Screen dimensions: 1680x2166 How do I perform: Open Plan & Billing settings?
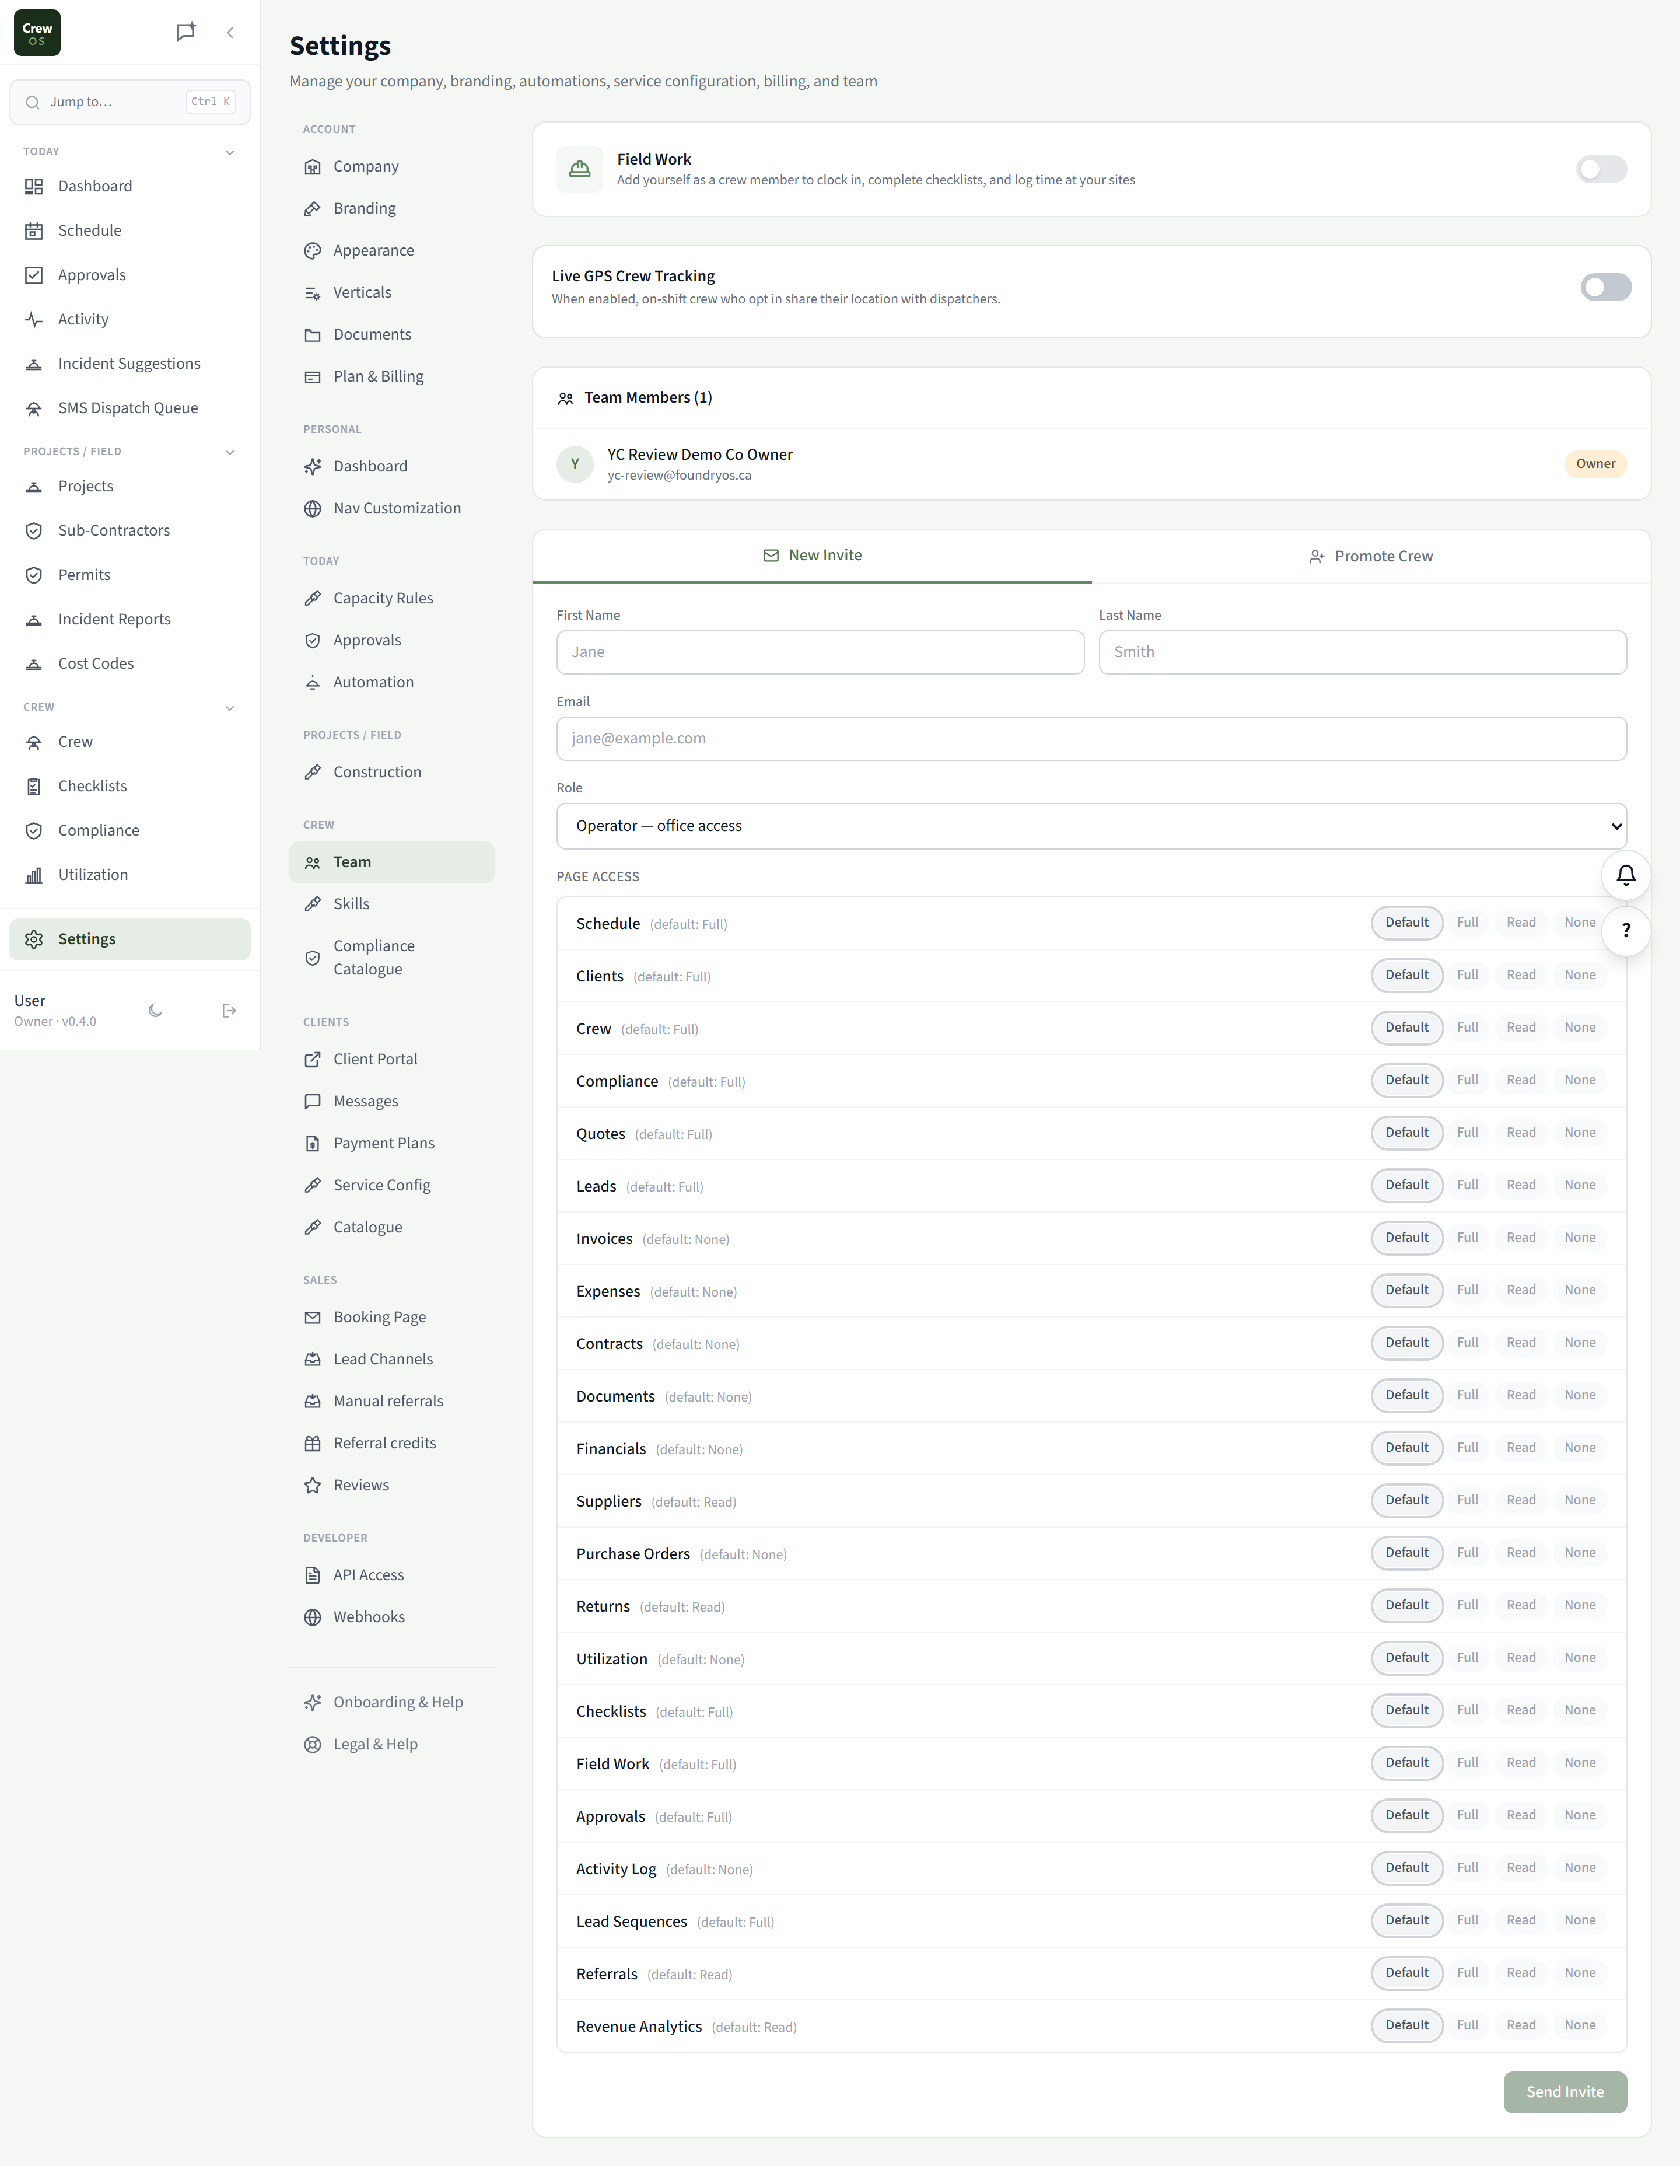pyautogui.click(x=392, y=377)
